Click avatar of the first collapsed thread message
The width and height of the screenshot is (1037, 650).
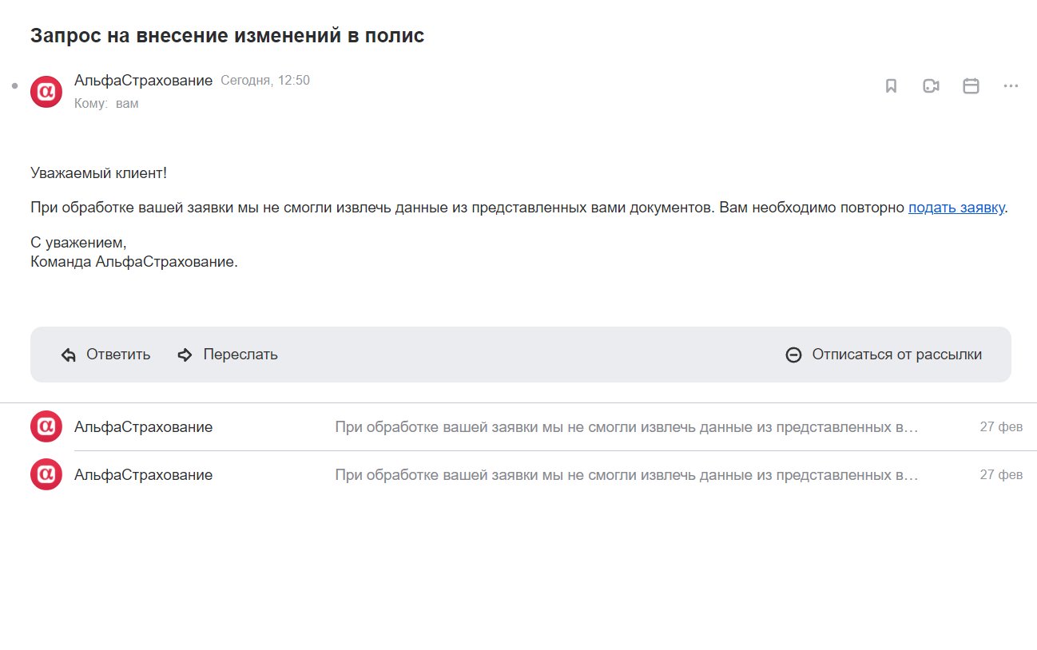click(46, 426)
